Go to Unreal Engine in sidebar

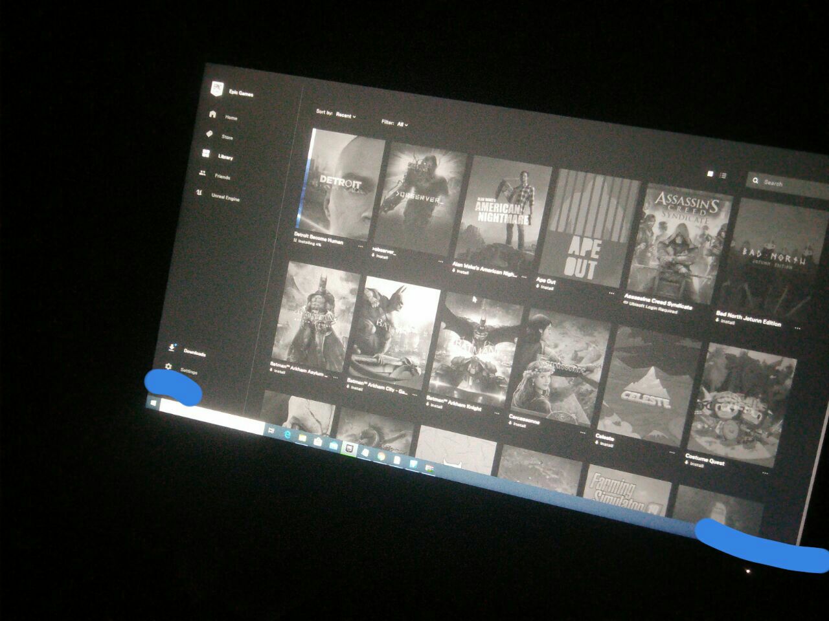coord(225,197)
